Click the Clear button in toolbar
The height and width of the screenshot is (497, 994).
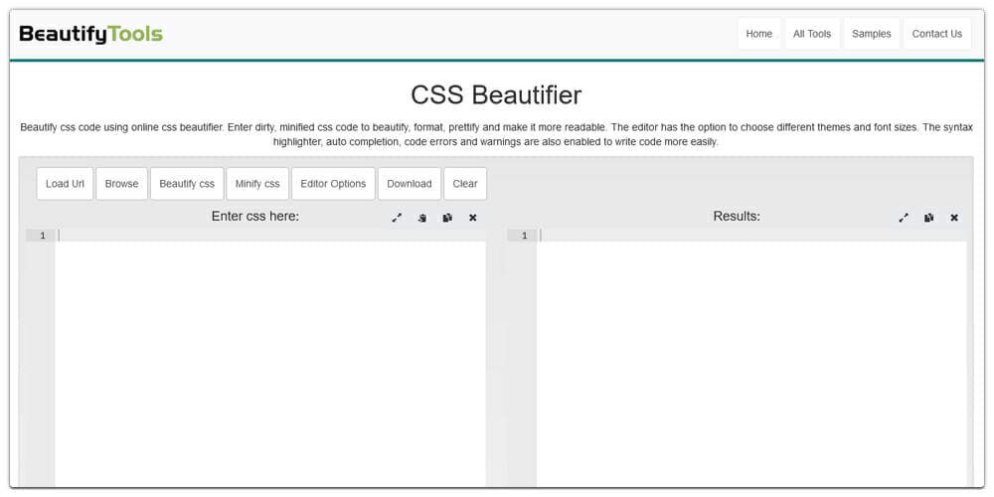click(x=465, y=184)
